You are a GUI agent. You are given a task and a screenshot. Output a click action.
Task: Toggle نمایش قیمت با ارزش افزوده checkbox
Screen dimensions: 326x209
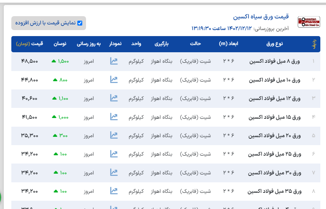click(80, 23)
